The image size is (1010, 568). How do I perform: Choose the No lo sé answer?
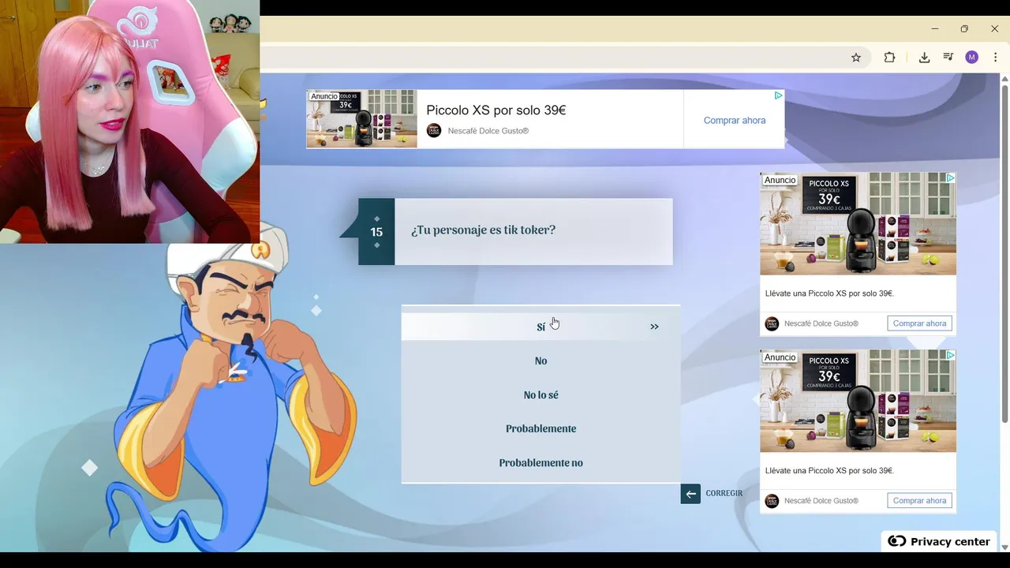[x=541, y=394]
